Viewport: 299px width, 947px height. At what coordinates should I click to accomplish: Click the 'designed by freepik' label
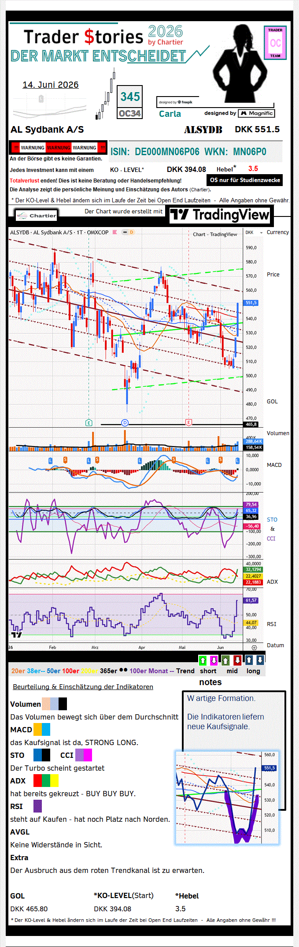click(x=176, y=102)
